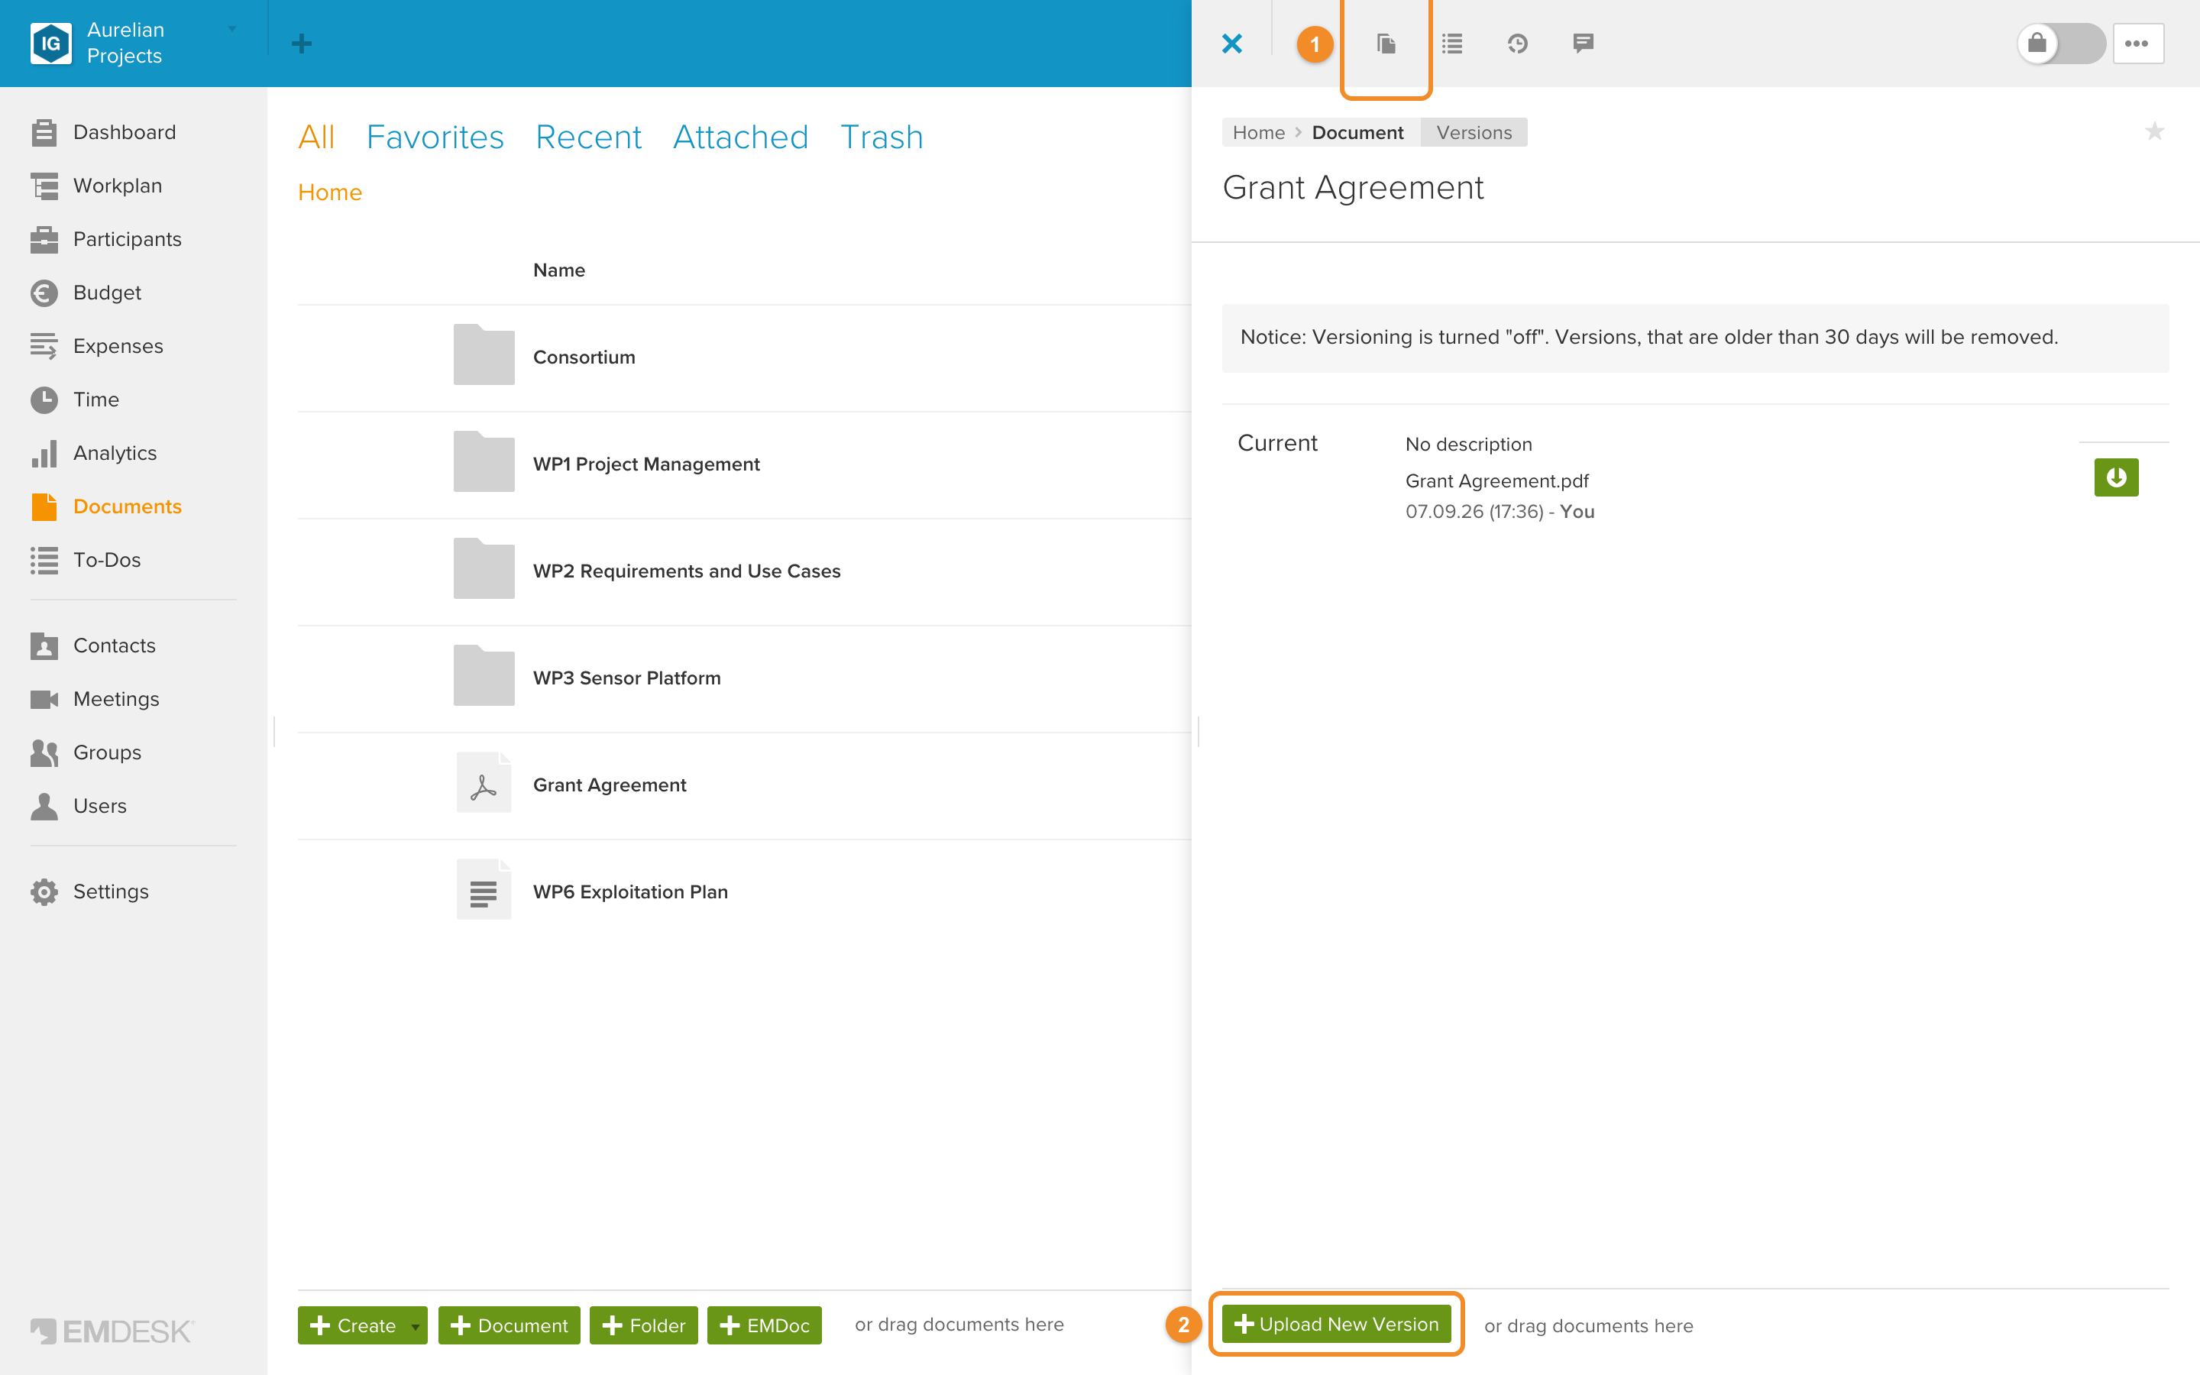Open the document versions file icon tab
Image resolution: width=2200 pixels, height=1375 pixels.
1386,43
